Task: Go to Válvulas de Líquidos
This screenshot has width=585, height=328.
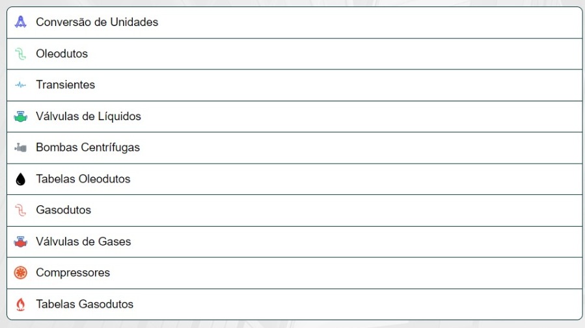Action: click(x=294, y=116)
